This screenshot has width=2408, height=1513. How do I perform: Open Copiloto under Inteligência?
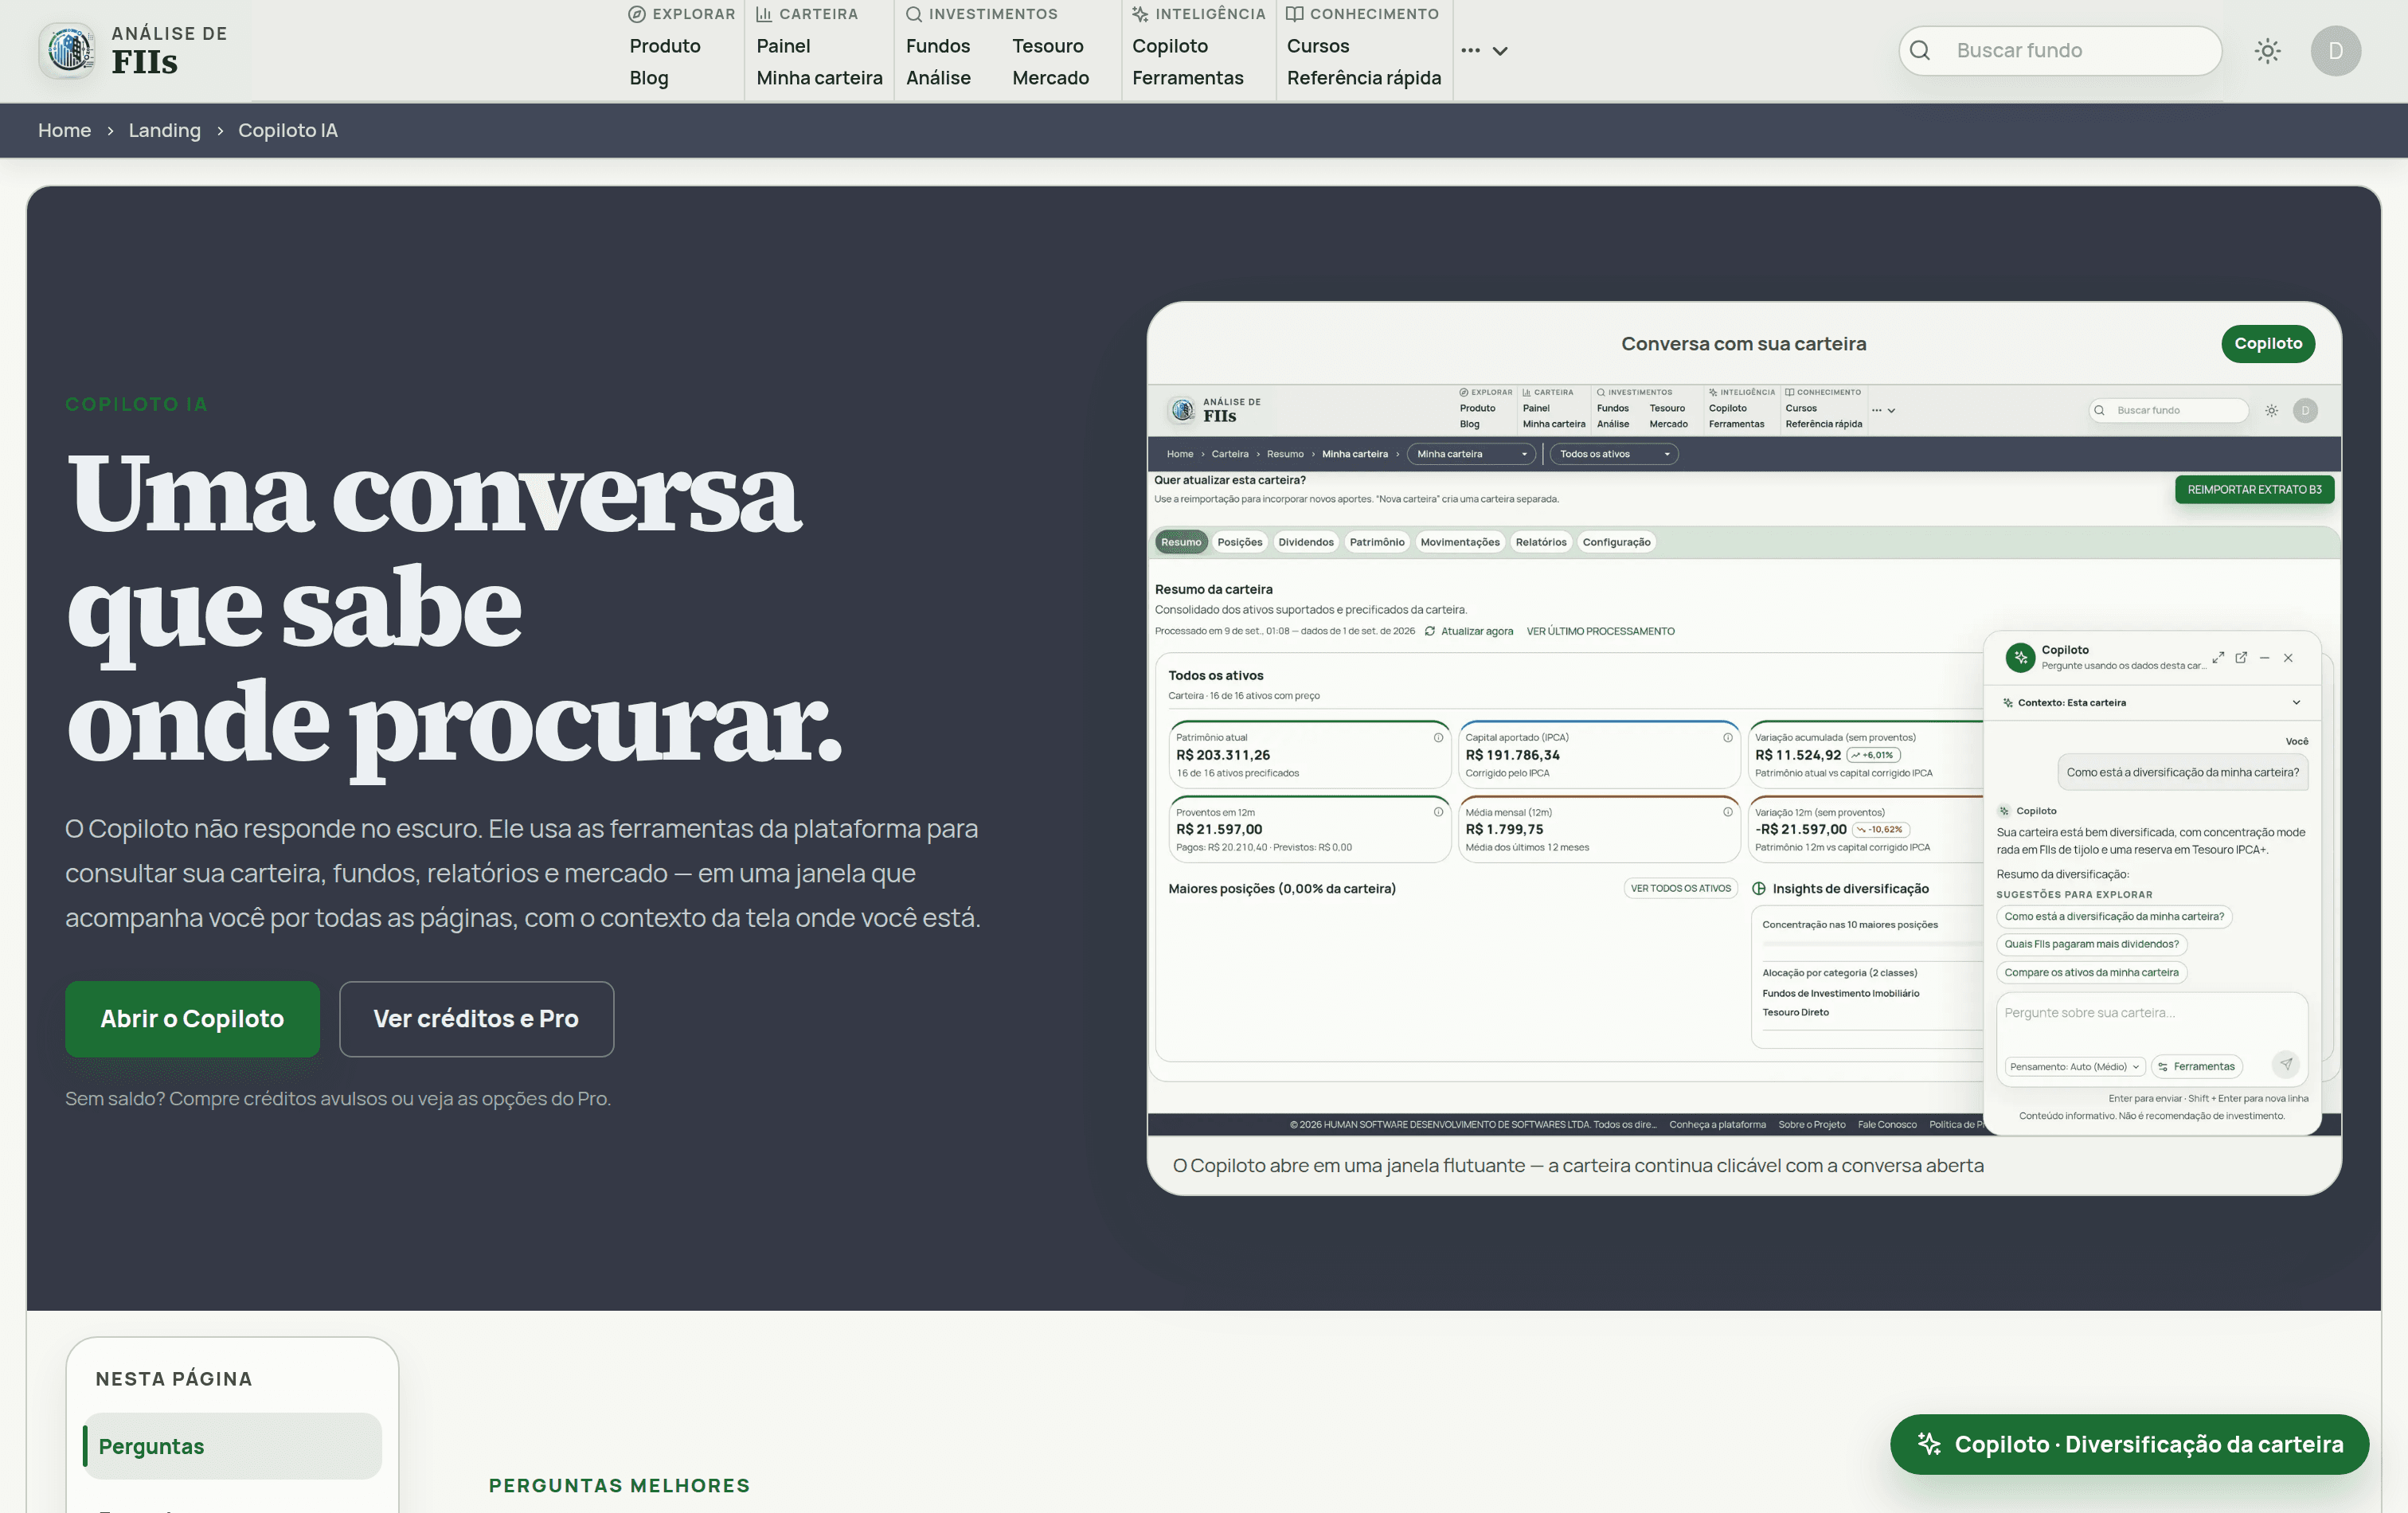point(1170,46)
